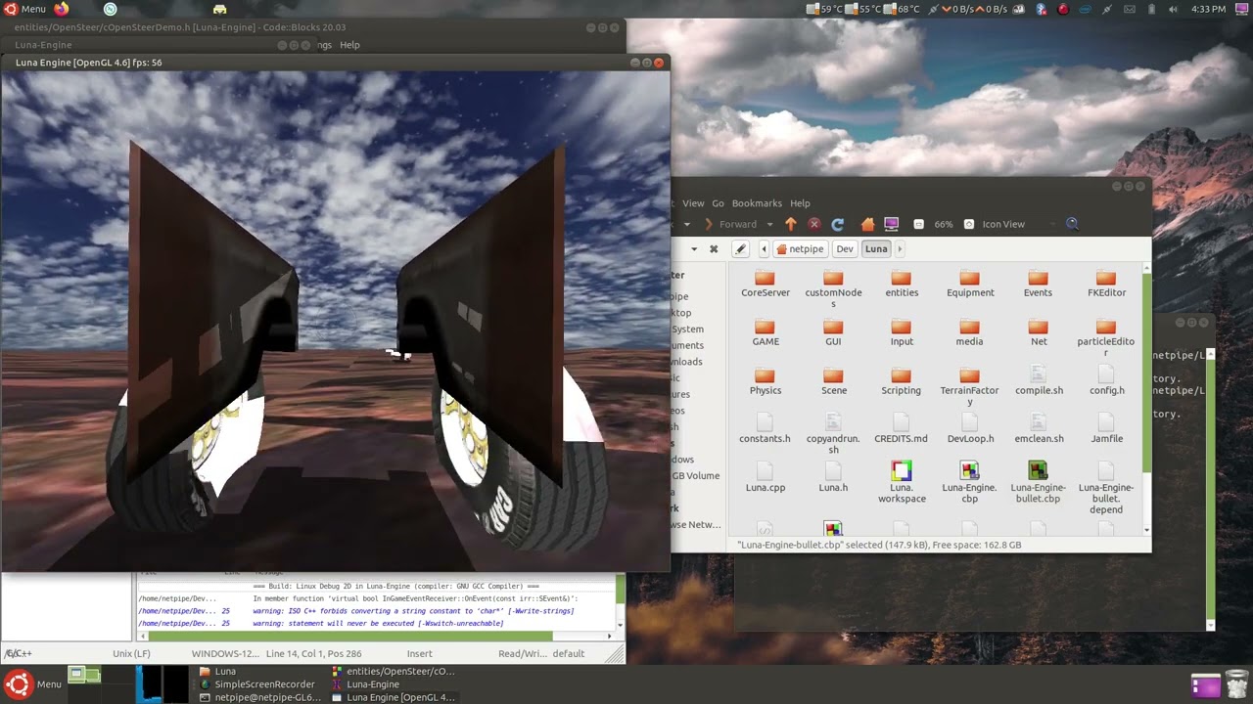Open the Bookmarks menu
Image resolution: width=1253 pixels, height=704 pixels.
757,203
